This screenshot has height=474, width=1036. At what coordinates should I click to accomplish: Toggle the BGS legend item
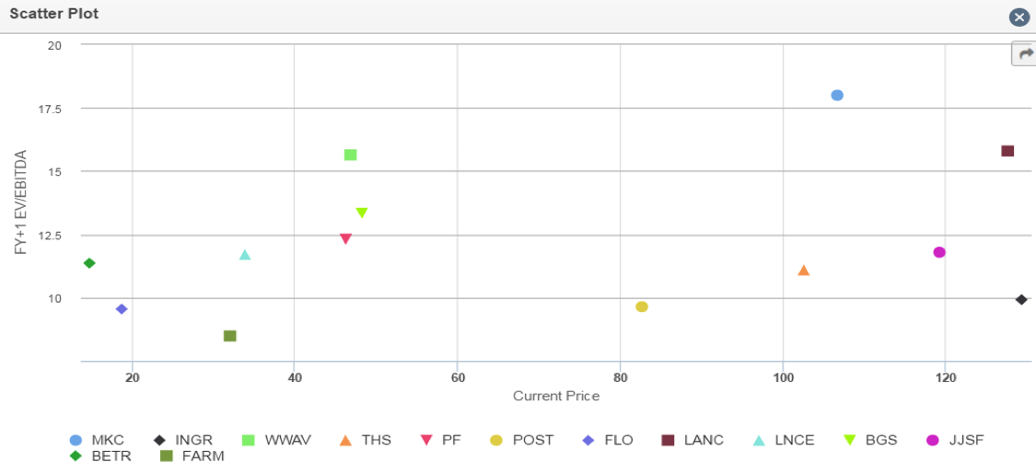tap(871, 440)
